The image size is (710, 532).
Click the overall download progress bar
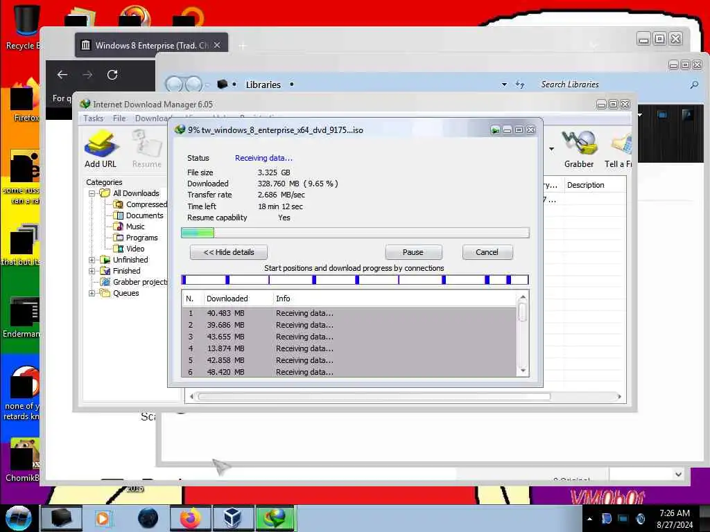(355, 233)
